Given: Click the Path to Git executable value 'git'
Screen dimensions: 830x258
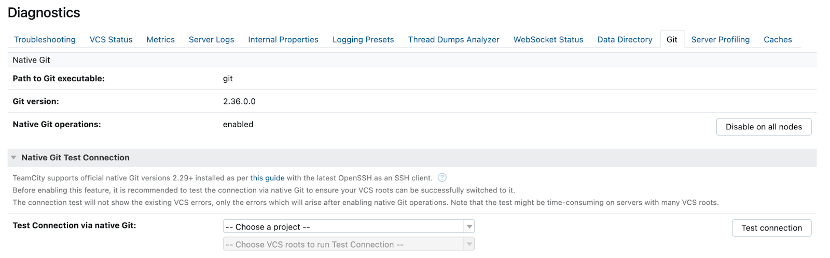Looking at the screenshot, I should pyautogui.click(x=228, y=79).
